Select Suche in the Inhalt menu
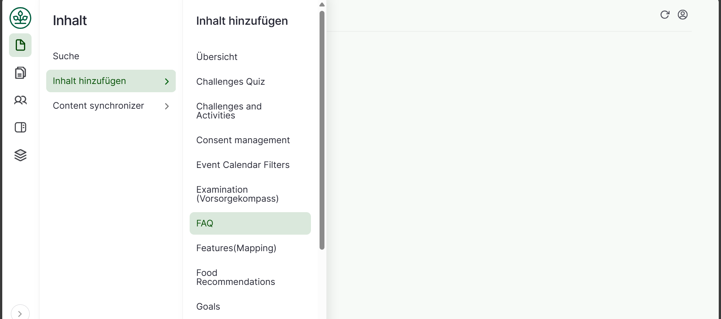The width and height of the screenshot is (721, 319). [x=66, y=56]
